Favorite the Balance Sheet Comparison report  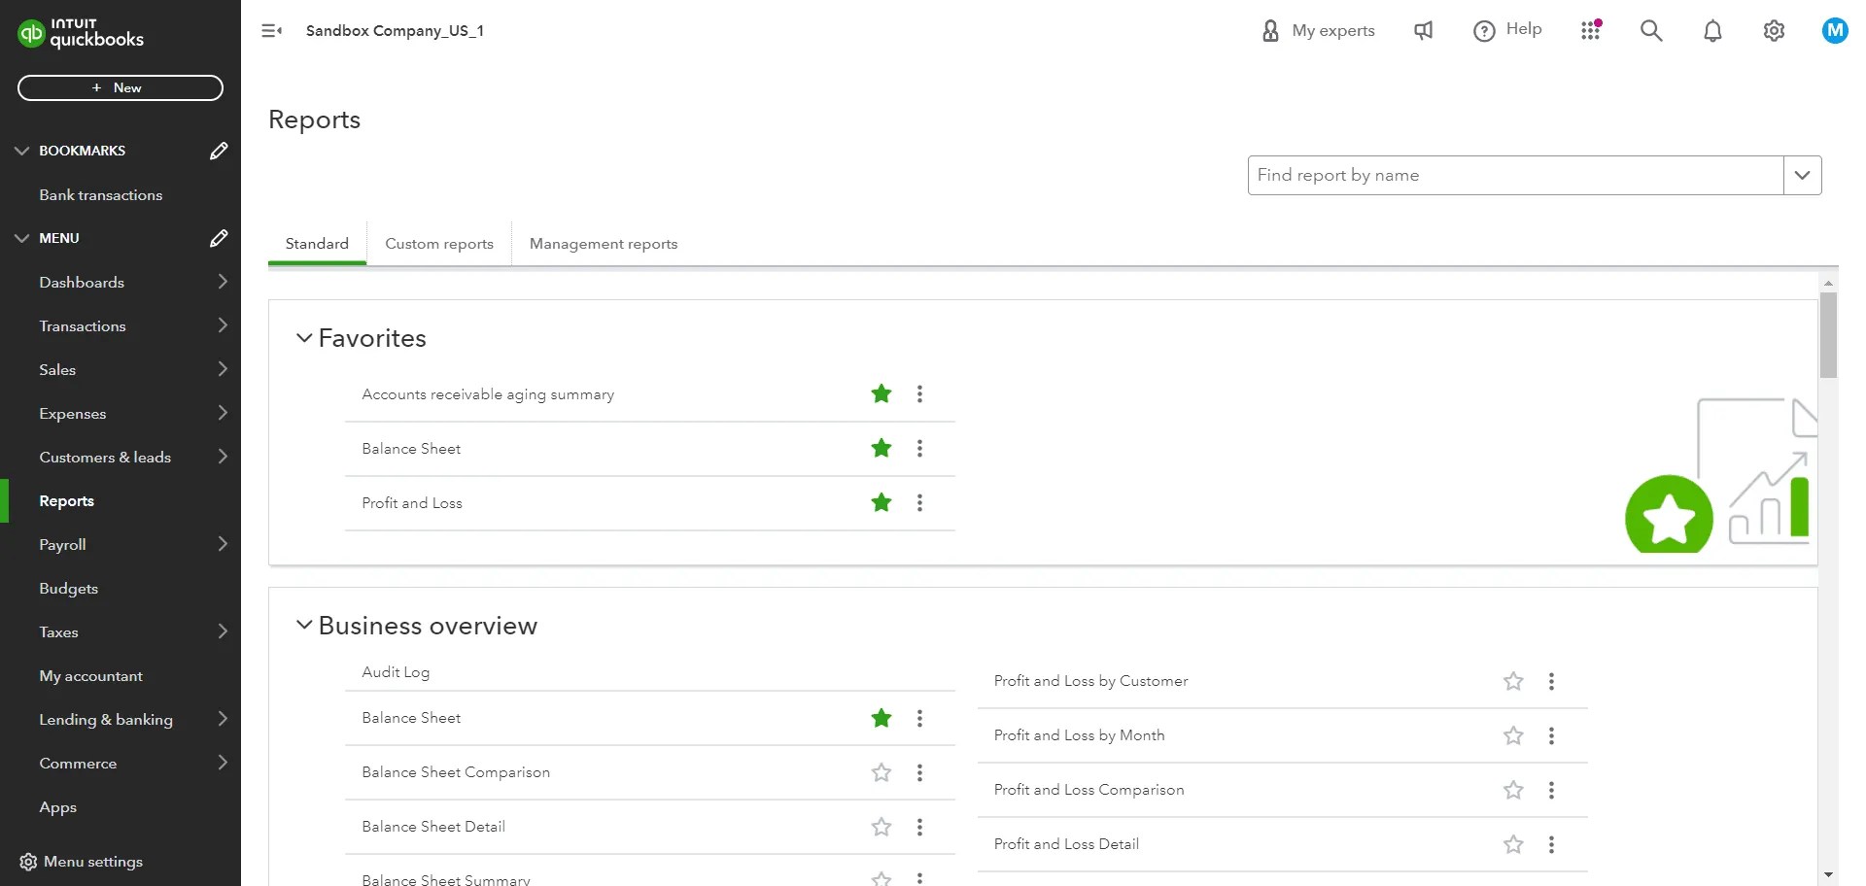[x=881, y=773]
